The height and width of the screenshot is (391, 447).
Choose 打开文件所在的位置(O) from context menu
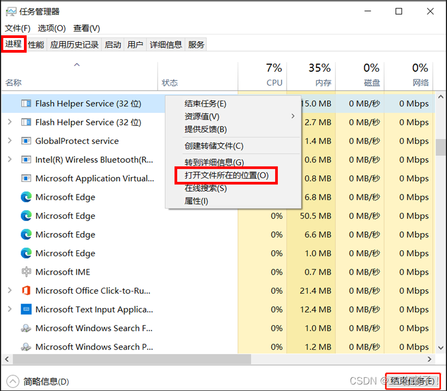233,175
